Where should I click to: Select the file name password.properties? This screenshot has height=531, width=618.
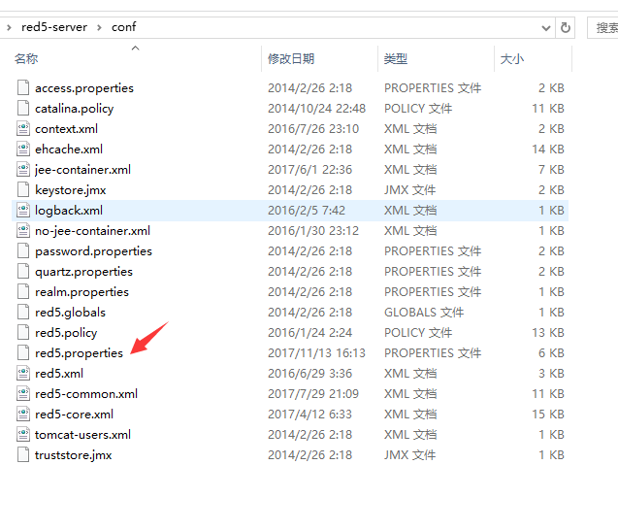pyautogui.click(x=93, y=251)
